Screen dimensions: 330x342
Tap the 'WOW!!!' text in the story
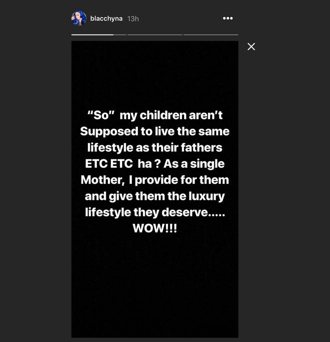154,228
